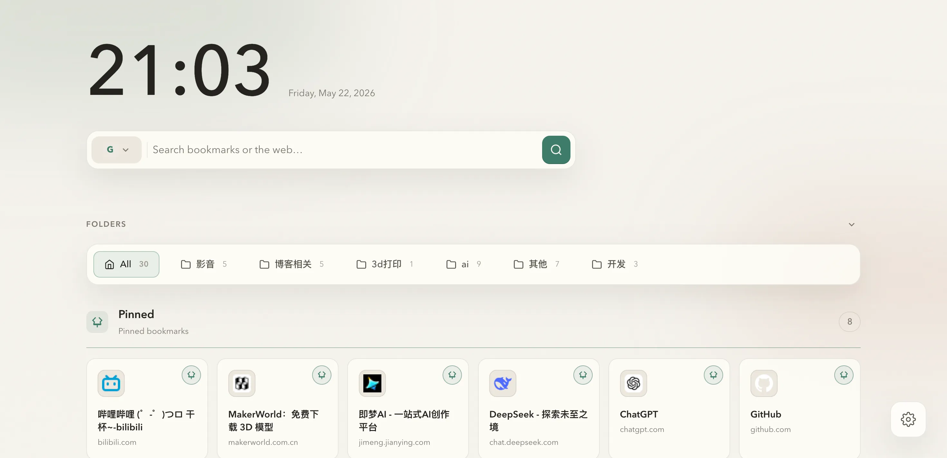This screenshot has width=947, height=458.
Task: Click the Pinned bookmarks subtitle
Action: [153, 331]
